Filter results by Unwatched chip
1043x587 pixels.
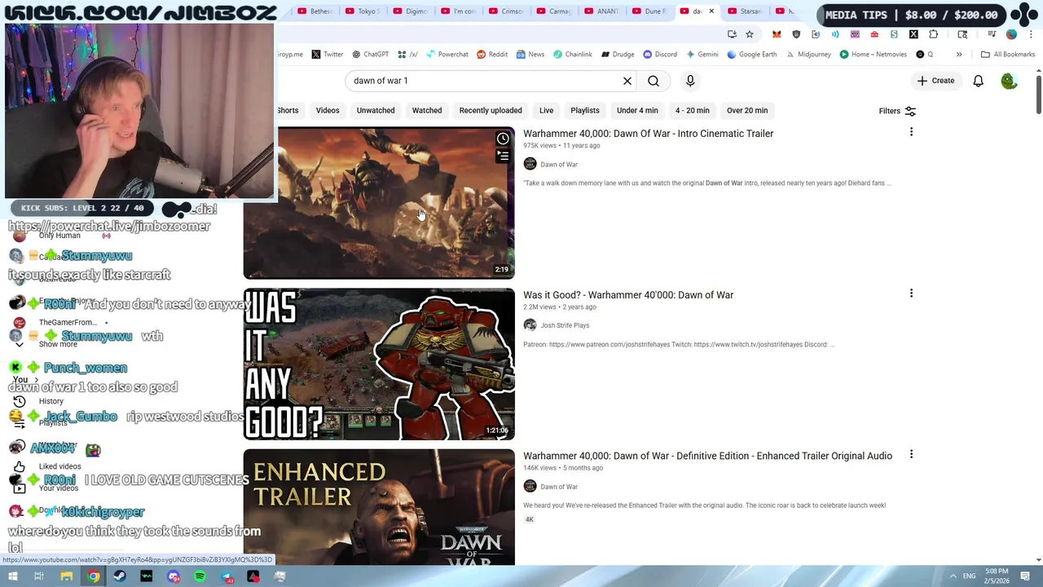pyautogui.click(x=376, y=110)
